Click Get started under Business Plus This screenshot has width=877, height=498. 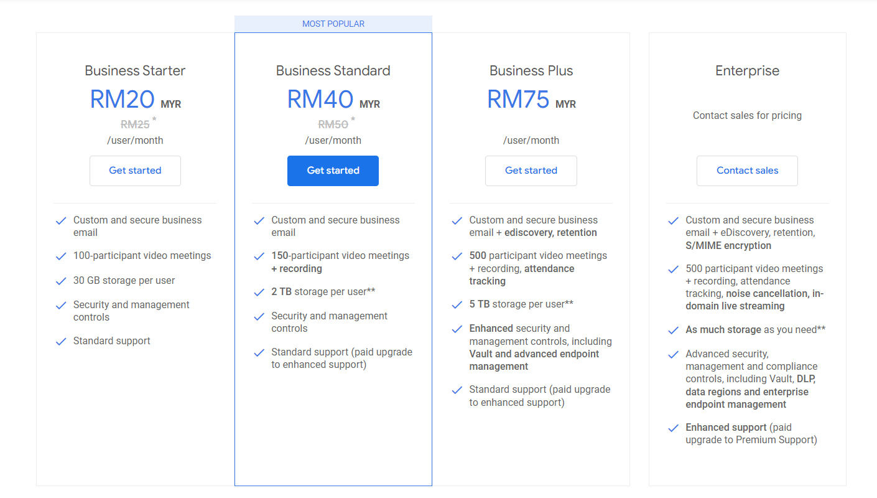531,171
